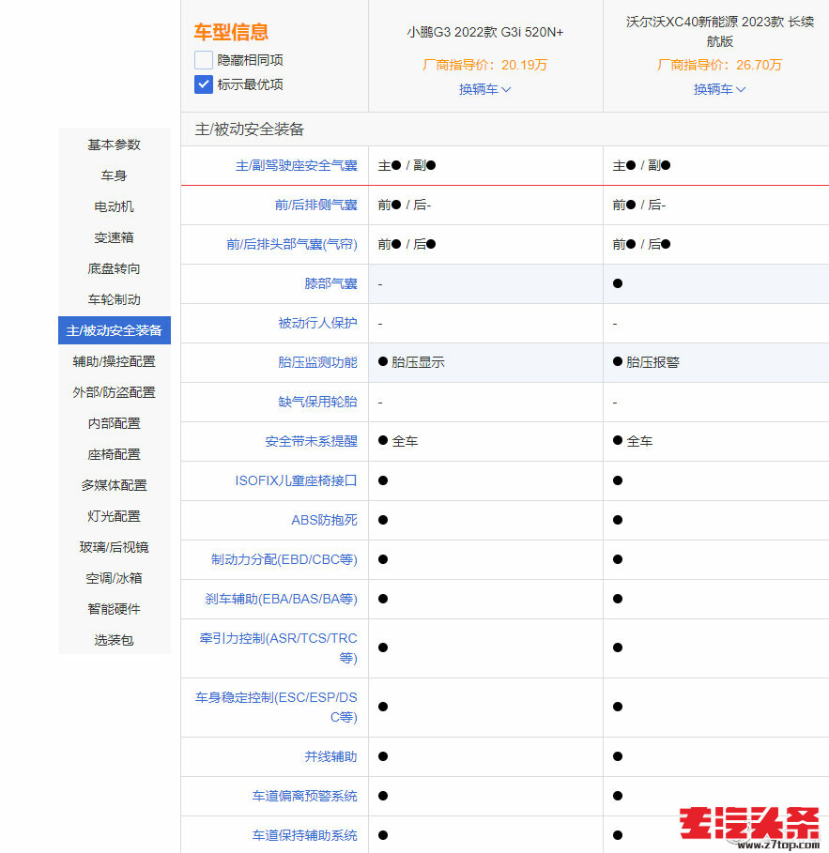The image size is (829, 853).
Task: Click 安全带未系提醒 parameter link
Action: [x=312, y=441]
